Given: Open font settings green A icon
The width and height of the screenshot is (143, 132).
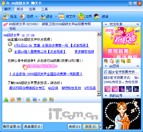Looking at the screenshot, I should [6, 100].
